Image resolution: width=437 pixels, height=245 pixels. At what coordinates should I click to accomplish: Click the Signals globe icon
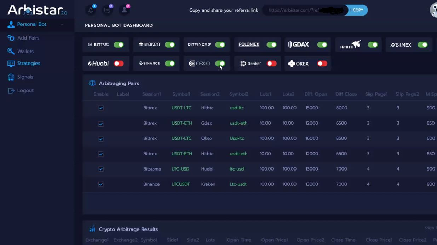pos(11,77)
